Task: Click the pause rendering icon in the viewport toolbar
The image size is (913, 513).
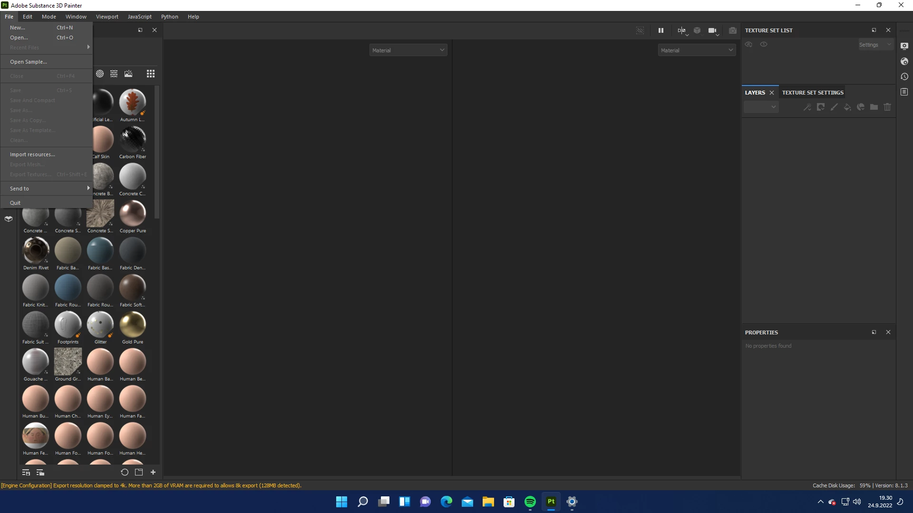Action: (x=660, y=30)
